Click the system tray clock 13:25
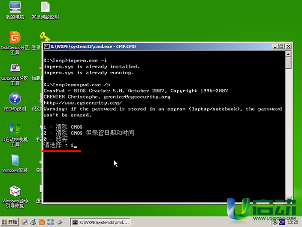 coord(293,222)
